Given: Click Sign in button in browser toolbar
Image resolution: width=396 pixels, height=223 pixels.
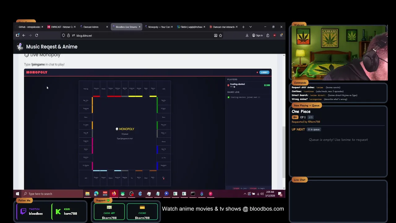Looking at the screenshot, I should [257, 35].
